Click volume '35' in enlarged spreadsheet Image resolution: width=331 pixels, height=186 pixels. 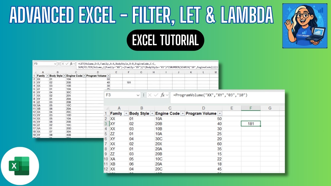click(219, 149)
